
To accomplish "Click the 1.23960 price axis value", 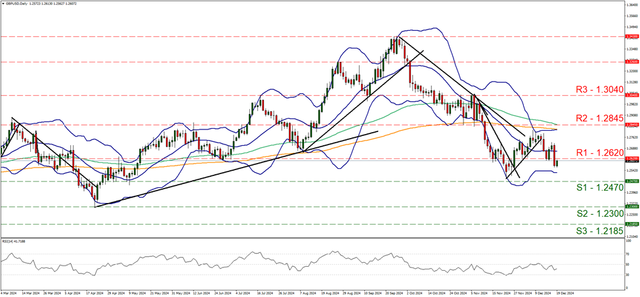I will coord(632,192).
